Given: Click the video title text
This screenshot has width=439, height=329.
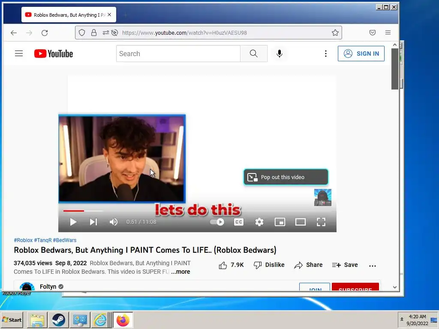Looking at the screenshot, I should [x=145, y=250].
